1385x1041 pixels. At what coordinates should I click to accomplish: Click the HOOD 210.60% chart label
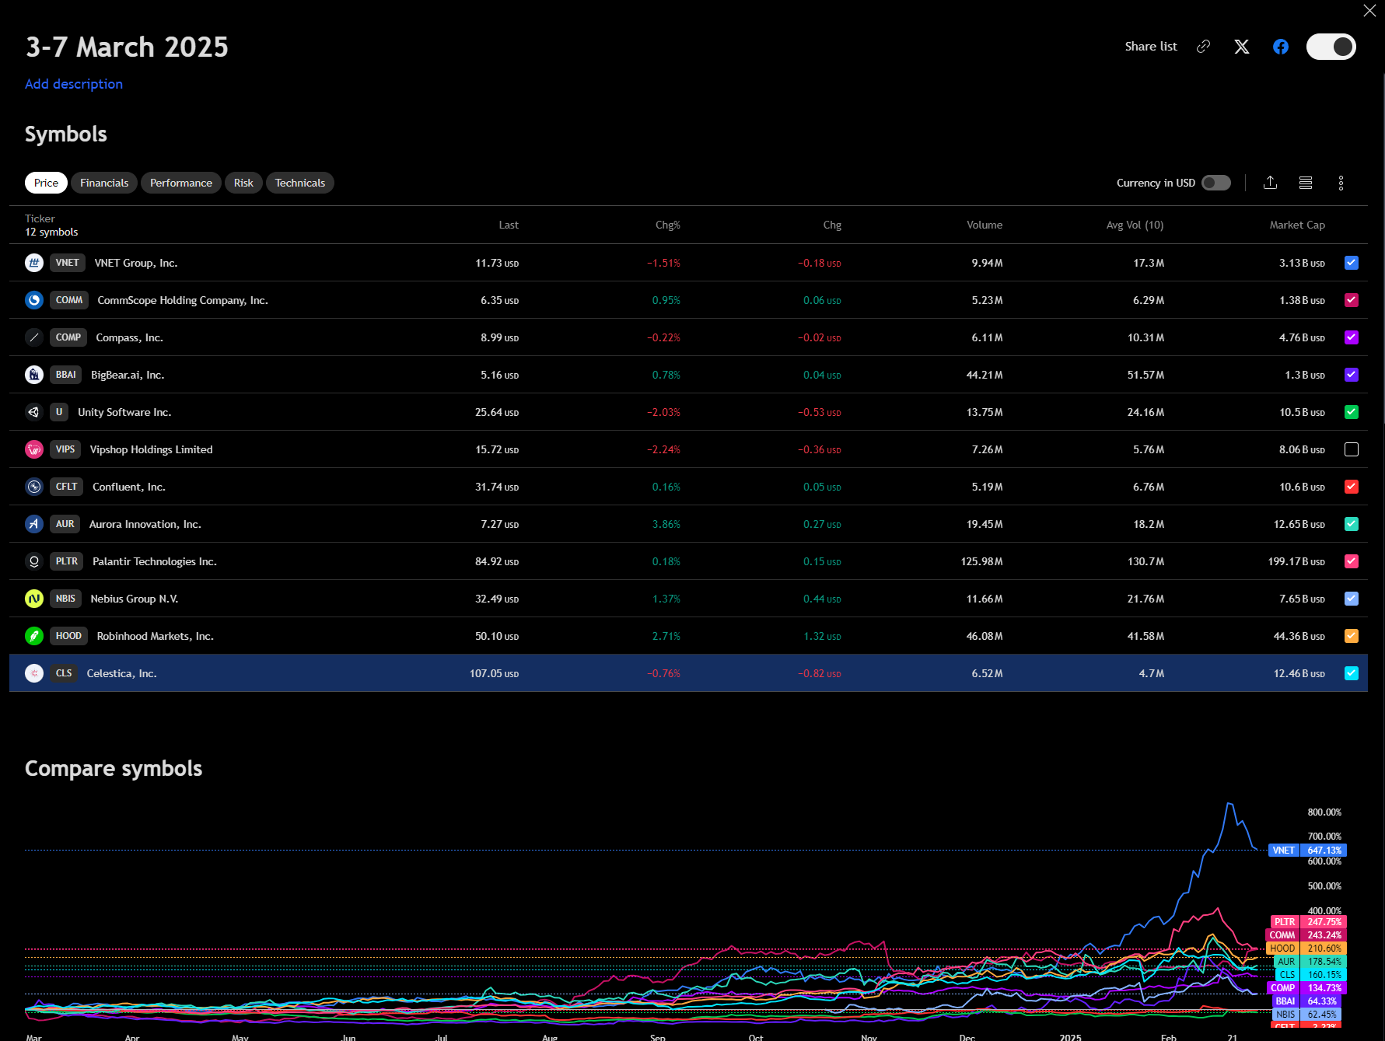[x=1306, y=948]
